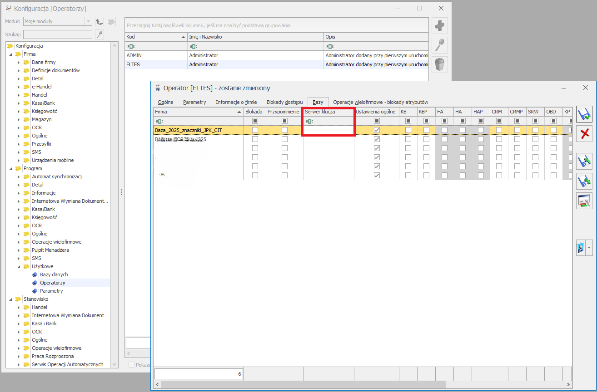Collapse the Firma branch
The image size is (597, 392).
pos(10,54)
